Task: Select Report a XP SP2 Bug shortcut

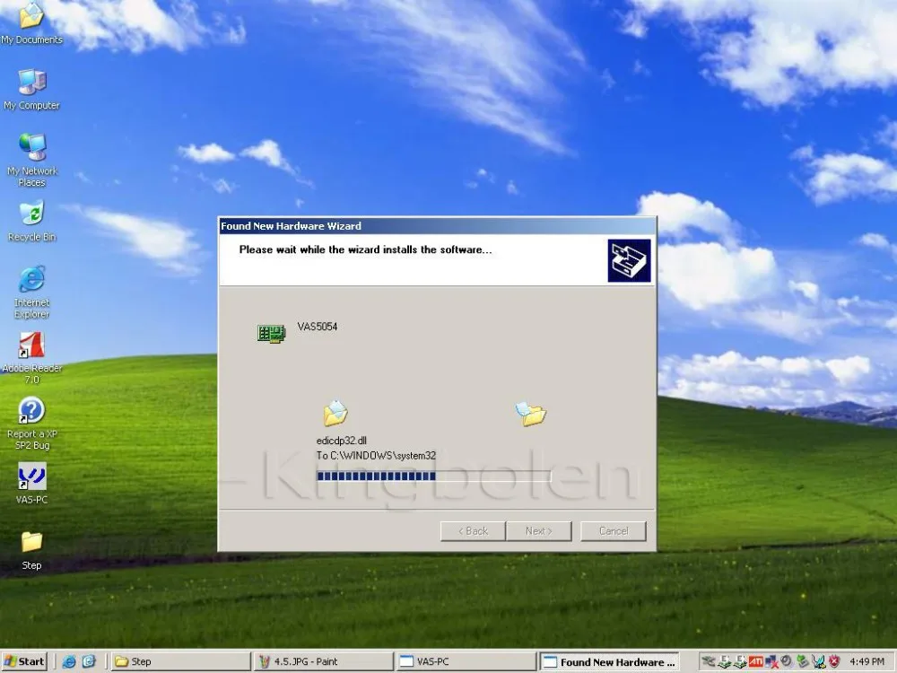Action: tap(31, 424)
